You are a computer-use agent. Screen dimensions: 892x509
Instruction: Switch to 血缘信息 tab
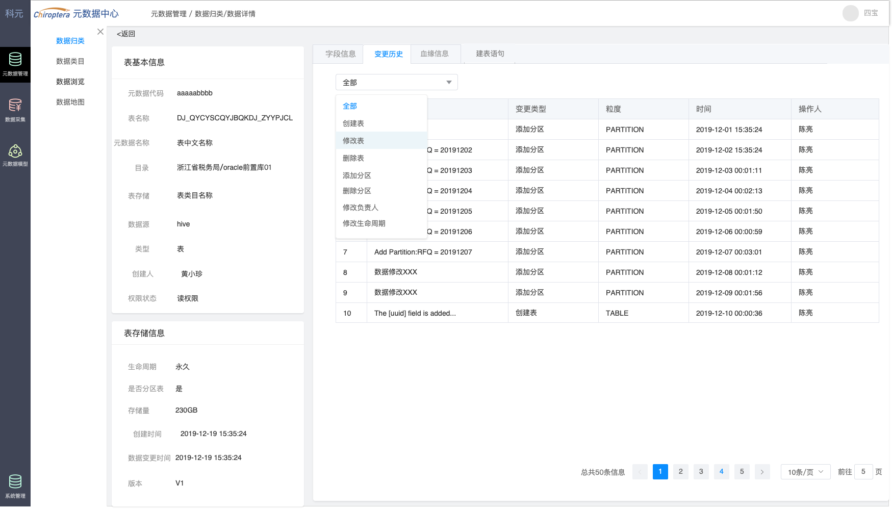click(435, 54)
